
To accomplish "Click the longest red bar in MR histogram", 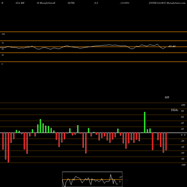I will click(x=8, y=147).
